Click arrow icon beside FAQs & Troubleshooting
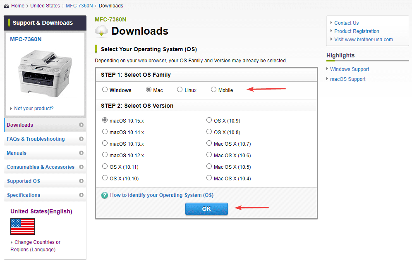 click(x=81, y=139)
